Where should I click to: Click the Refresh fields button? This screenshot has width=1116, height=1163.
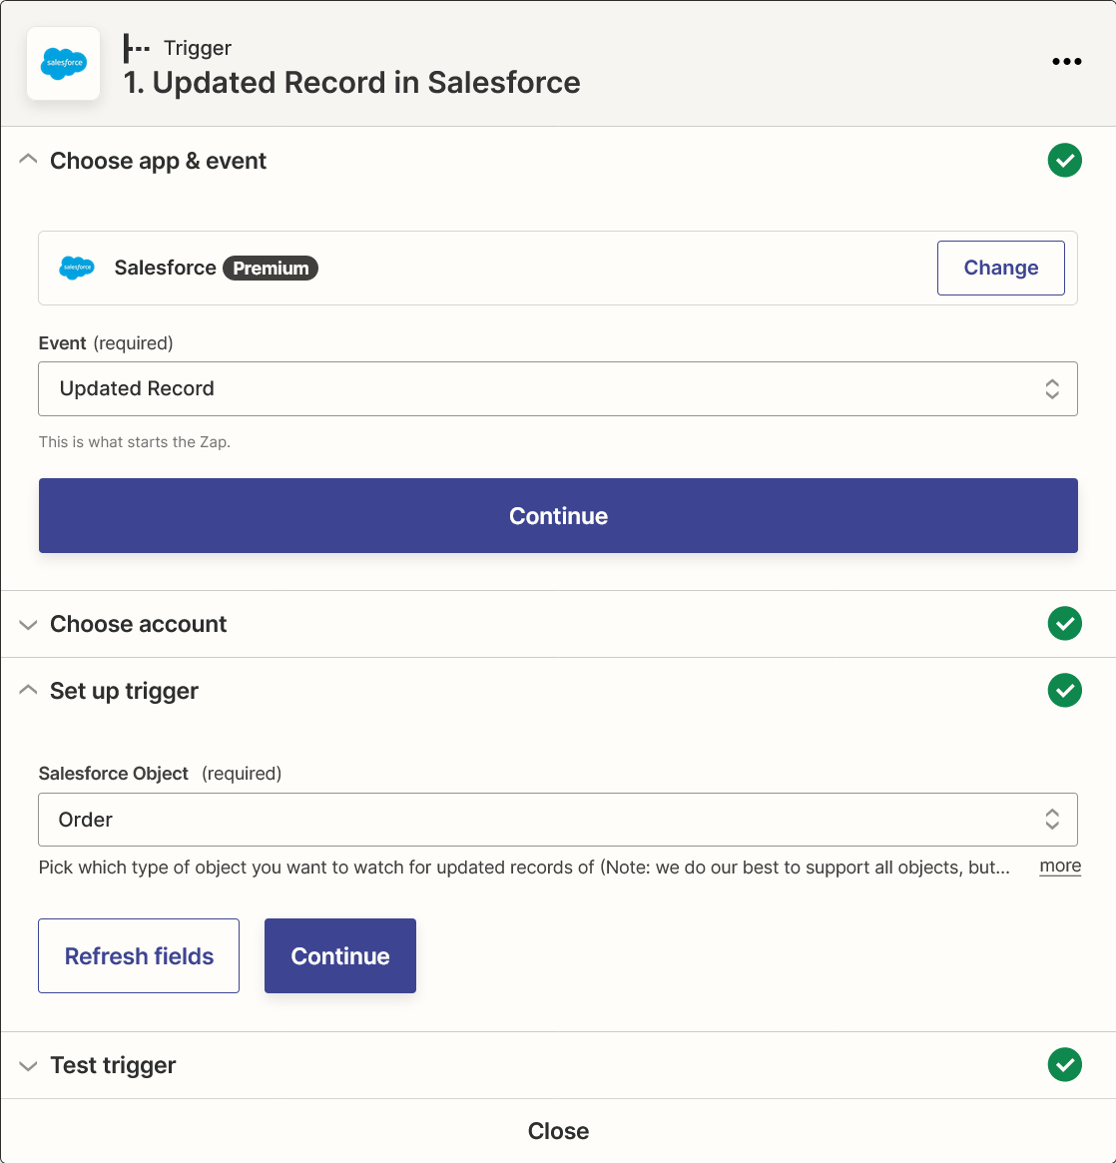coord(139,956)
